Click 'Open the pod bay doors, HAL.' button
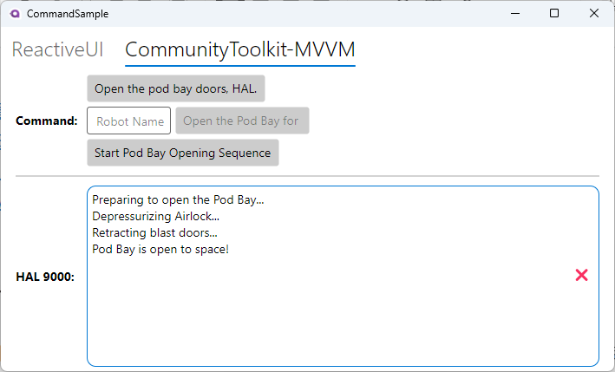The image size is (615, 372). click(176, 88)
